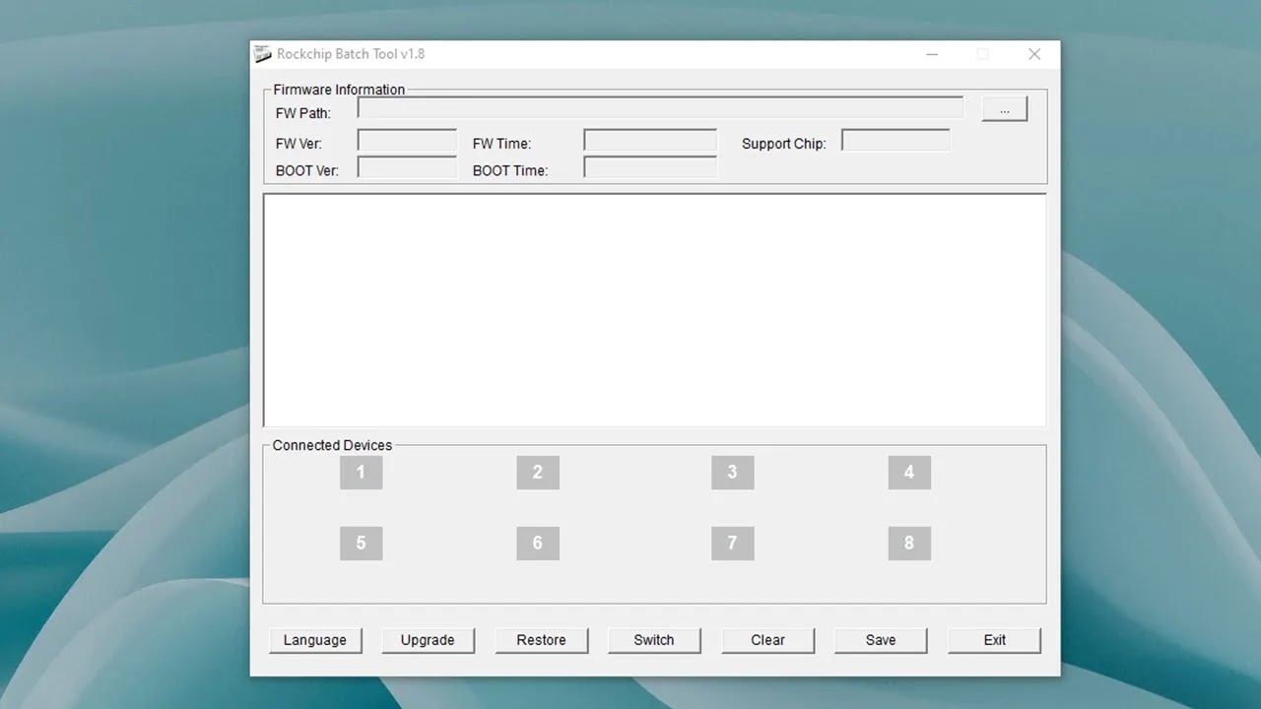Click the Switch button

click(x=654, y=640)
